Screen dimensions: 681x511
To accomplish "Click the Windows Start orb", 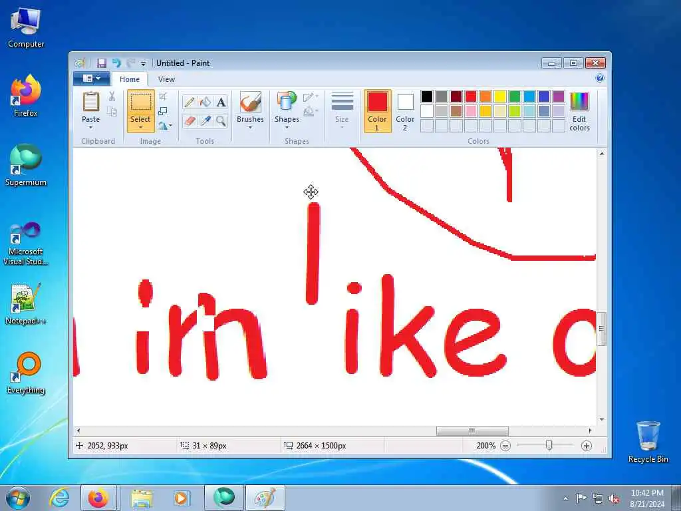I will coord(18,498).
